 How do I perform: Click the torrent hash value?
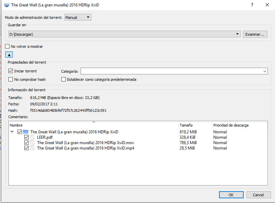point(68,110)
